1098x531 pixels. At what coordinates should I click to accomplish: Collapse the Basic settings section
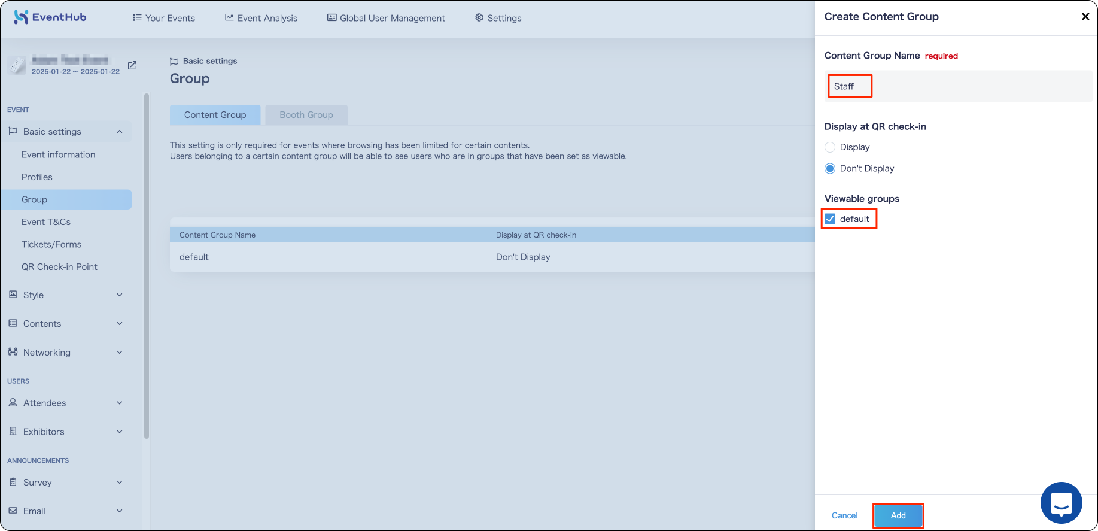[120, 132]
